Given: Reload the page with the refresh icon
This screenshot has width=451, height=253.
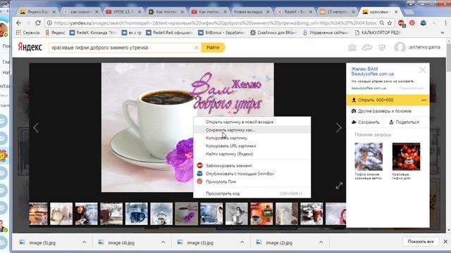Looking at the screenshot, I should pos(38,23).
